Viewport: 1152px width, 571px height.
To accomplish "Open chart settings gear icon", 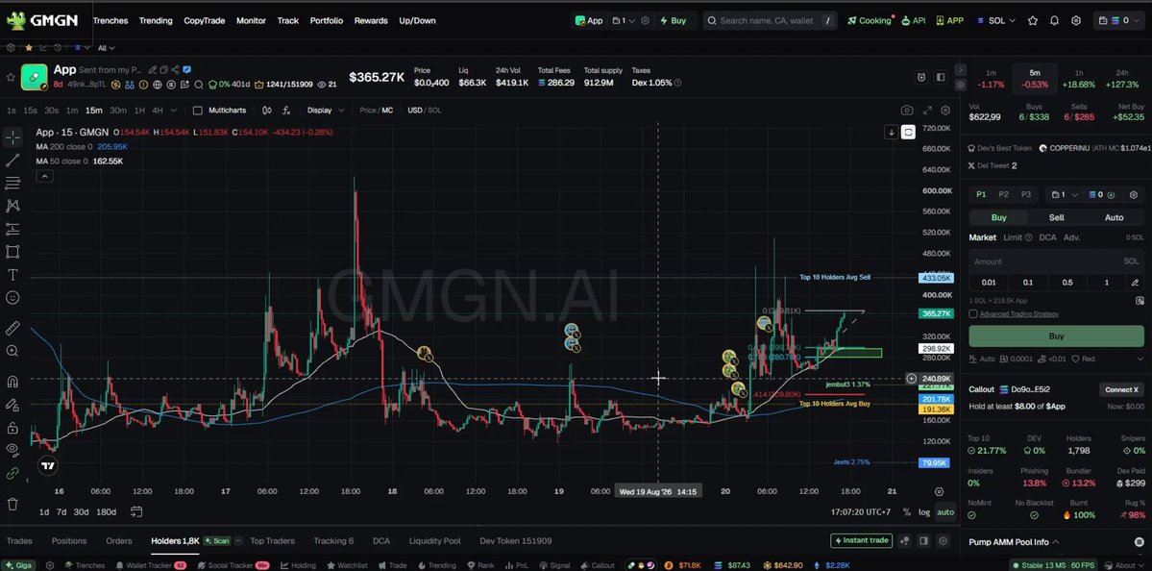I will click(x=945, y=111).
